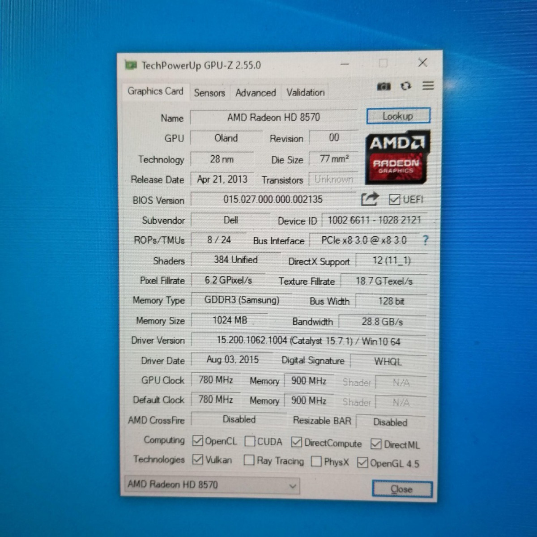Click the Memory Type value GDDR3 (Samsung)

click(x=242, y=300)
